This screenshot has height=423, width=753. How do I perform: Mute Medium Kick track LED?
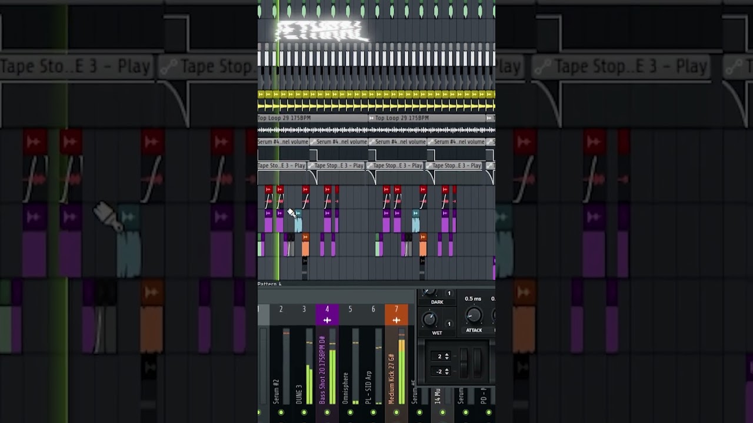click(396, 412)
